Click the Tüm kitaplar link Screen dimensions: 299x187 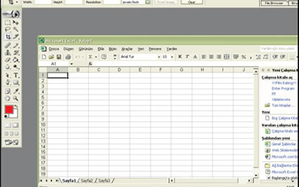click(x=281, y=105)
